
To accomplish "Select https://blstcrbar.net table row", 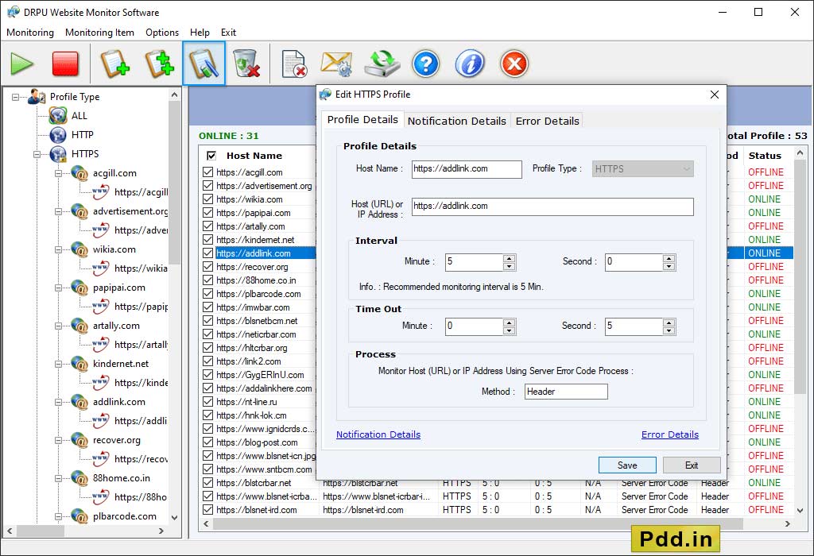I will point(496,483).
